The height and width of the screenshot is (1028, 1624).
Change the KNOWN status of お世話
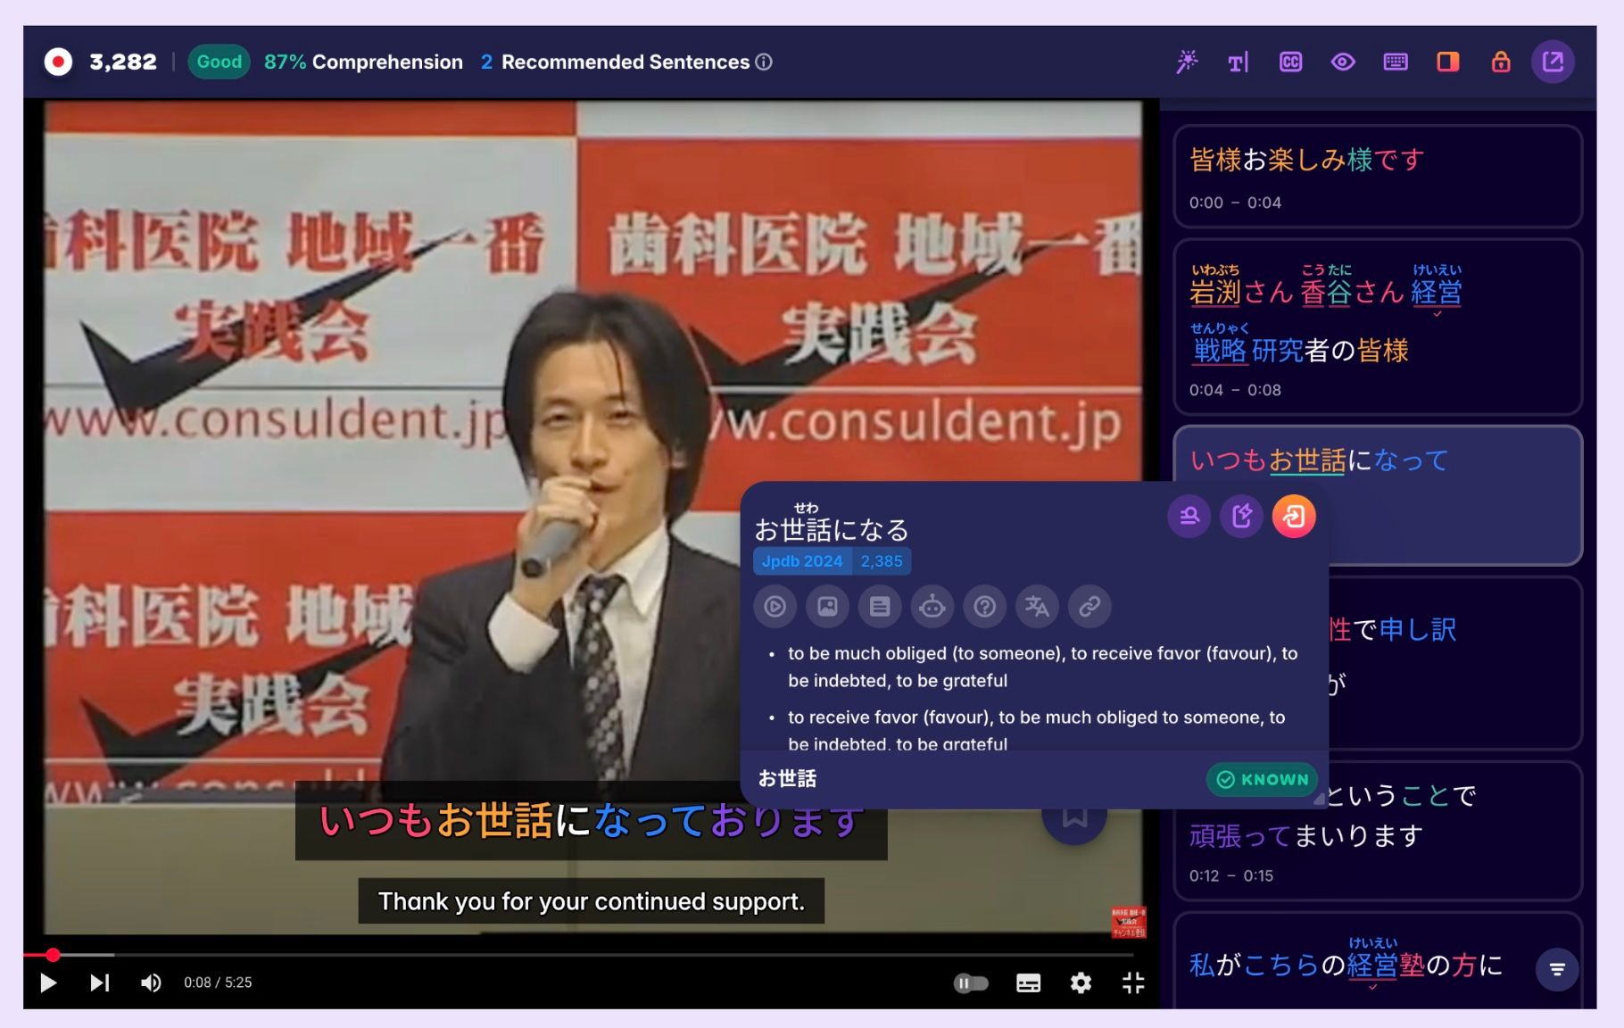(1263, 779)
